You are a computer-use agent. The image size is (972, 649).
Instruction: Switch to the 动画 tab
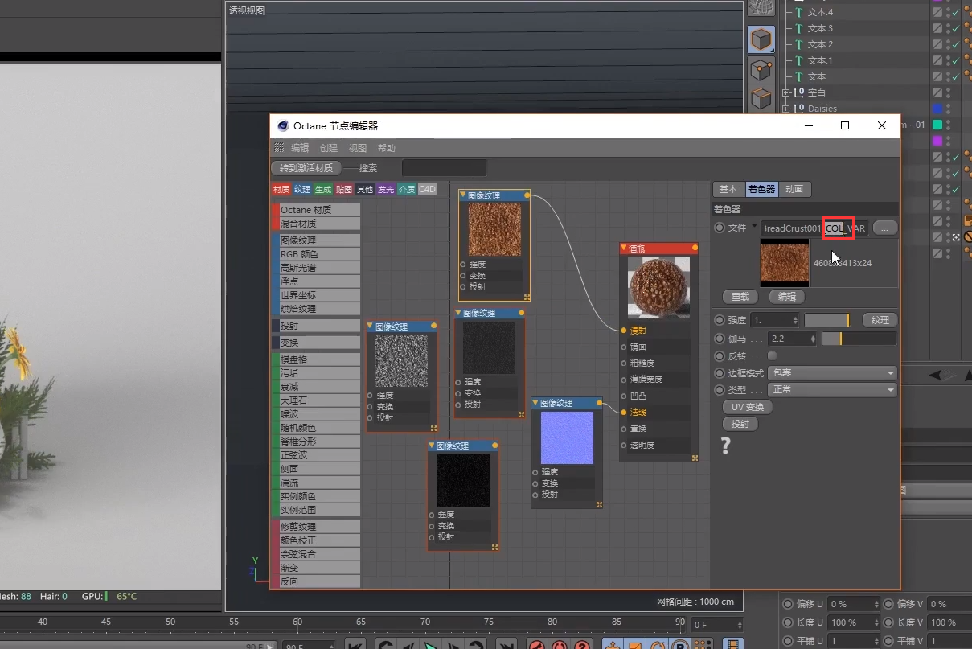point(794,189)
